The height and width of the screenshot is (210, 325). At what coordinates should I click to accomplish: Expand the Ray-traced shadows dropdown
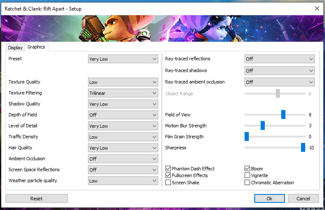coord(280,70)
